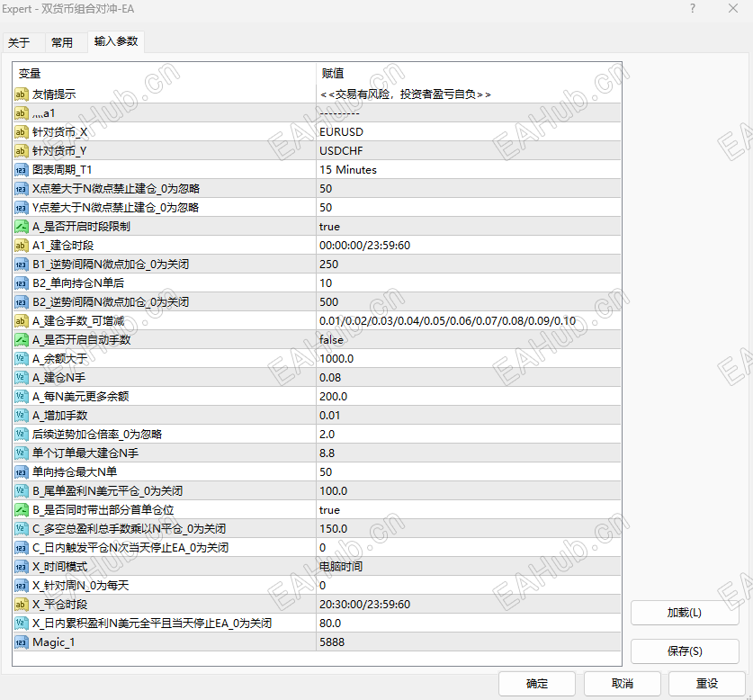This screenshot has height=700, width=753.
Task: Edit the lot sequence 0.01/0.02/0.03 value
Action: click(x=469, y=321)
